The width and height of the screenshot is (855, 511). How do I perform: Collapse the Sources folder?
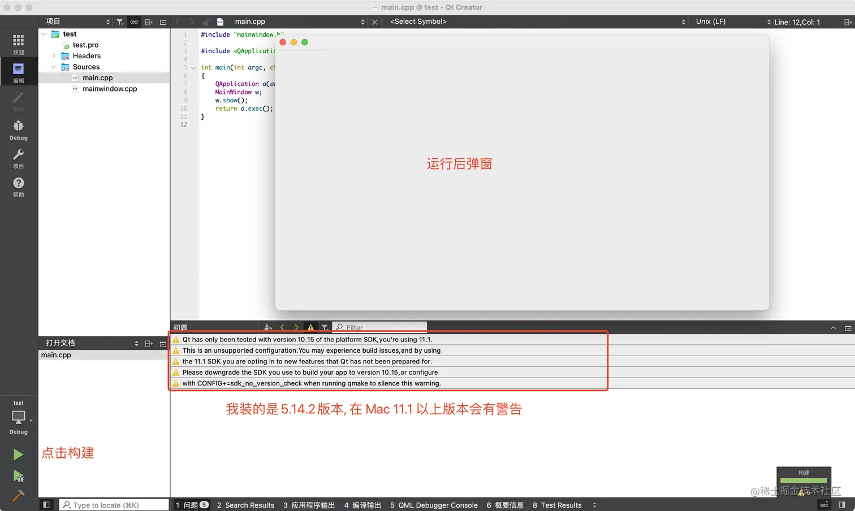(x=54, y=67)
